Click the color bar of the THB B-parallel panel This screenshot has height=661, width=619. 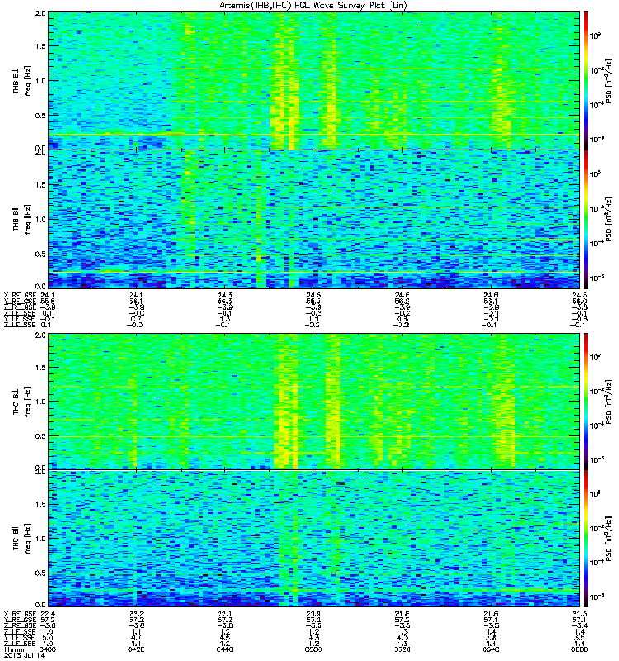tap(586, 219)
